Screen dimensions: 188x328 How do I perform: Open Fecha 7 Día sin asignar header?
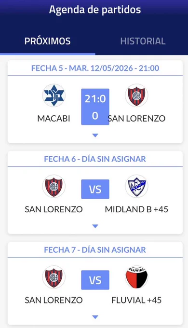(x=95, y=250)
